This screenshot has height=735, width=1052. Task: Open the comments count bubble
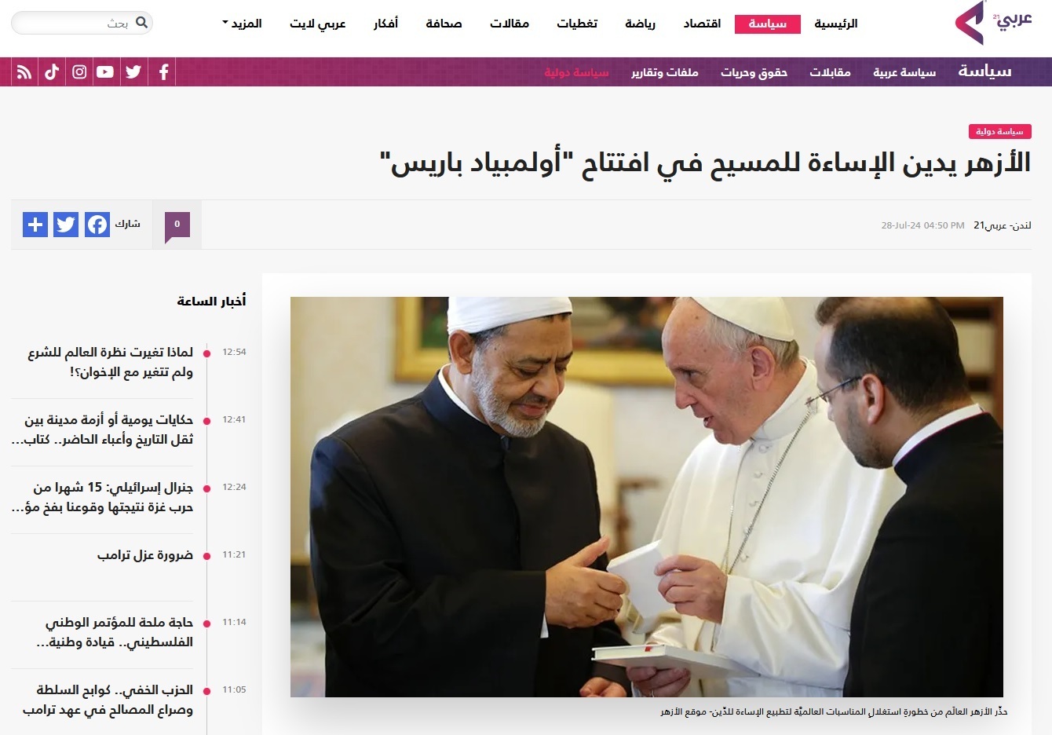pyautogui.click(x=177, y=225)
